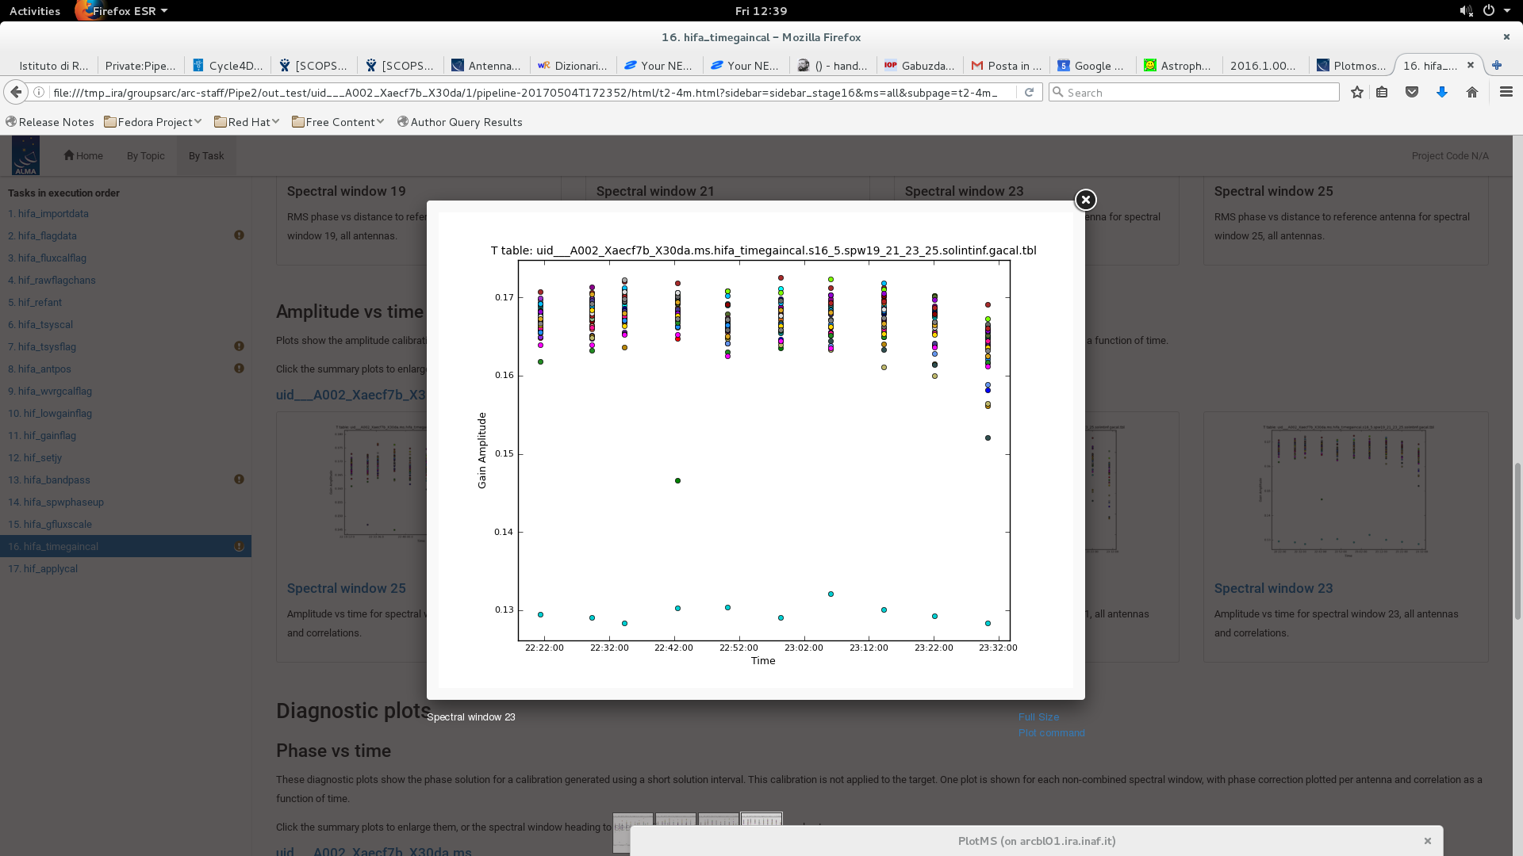Screen dimensions: 1523x856
Task: Open the Spectral window 23 heading link
Action: [x=1273, y=588]
